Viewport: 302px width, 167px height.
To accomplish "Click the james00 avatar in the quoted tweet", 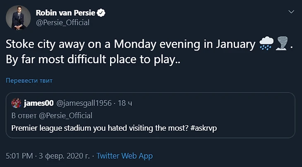I will pos(16,103).
